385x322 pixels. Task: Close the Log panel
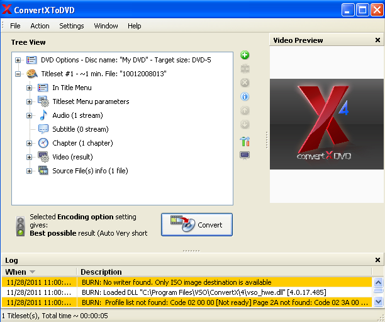[x=377, y=260]
